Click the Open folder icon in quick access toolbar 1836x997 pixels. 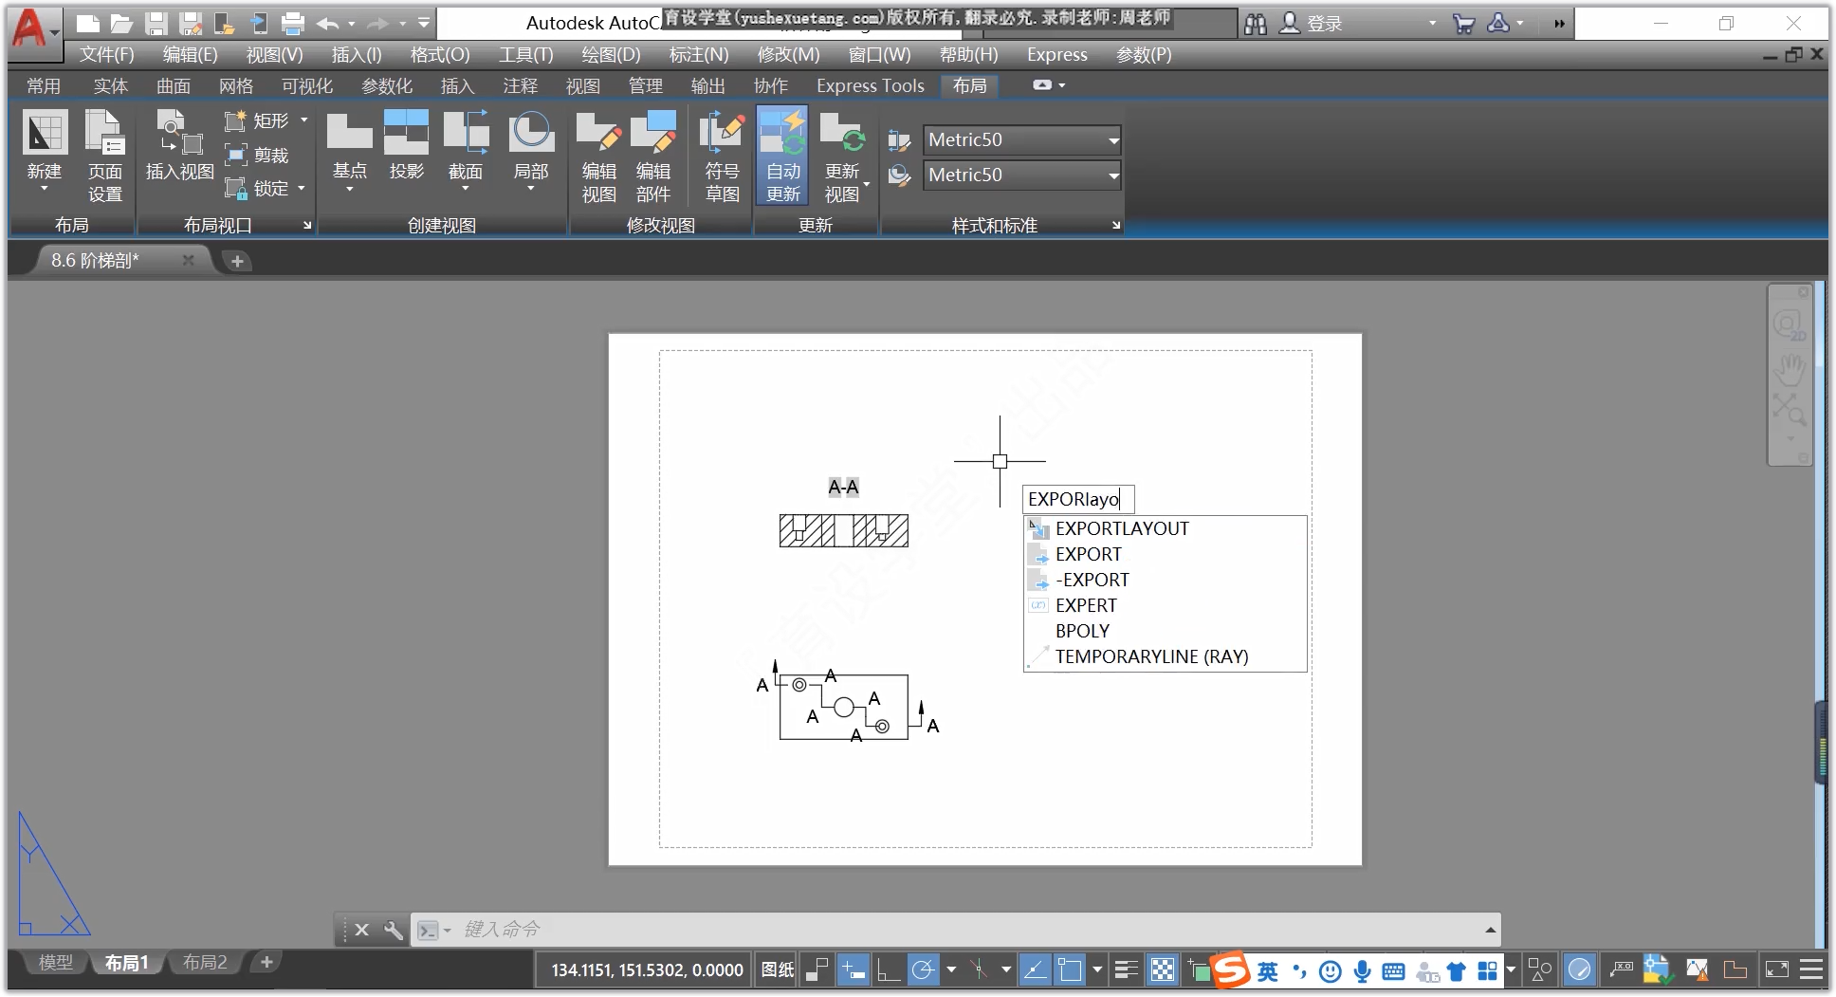[x=121, y=24]
